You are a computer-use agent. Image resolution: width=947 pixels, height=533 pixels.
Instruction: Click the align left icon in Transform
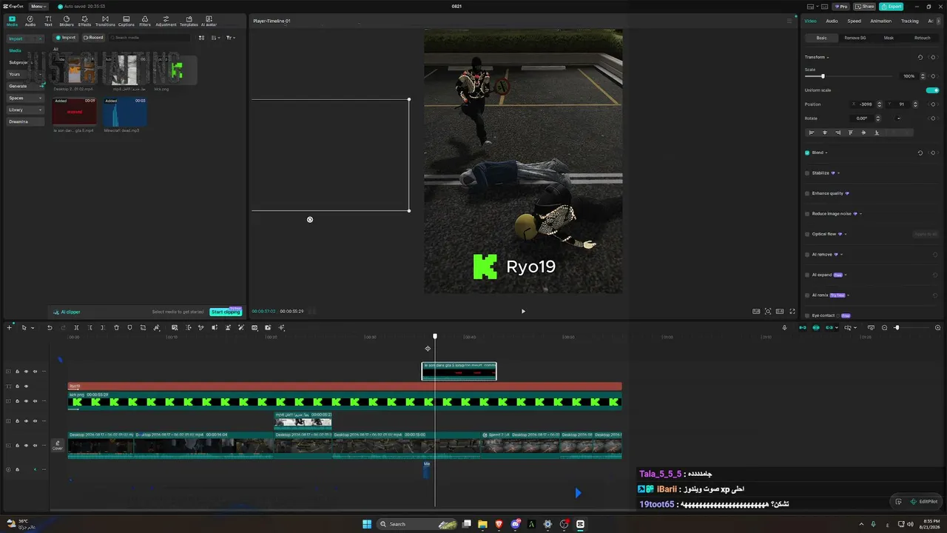click(812, 133)
